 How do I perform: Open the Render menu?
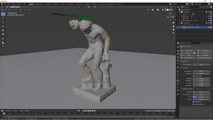(13, 4)
